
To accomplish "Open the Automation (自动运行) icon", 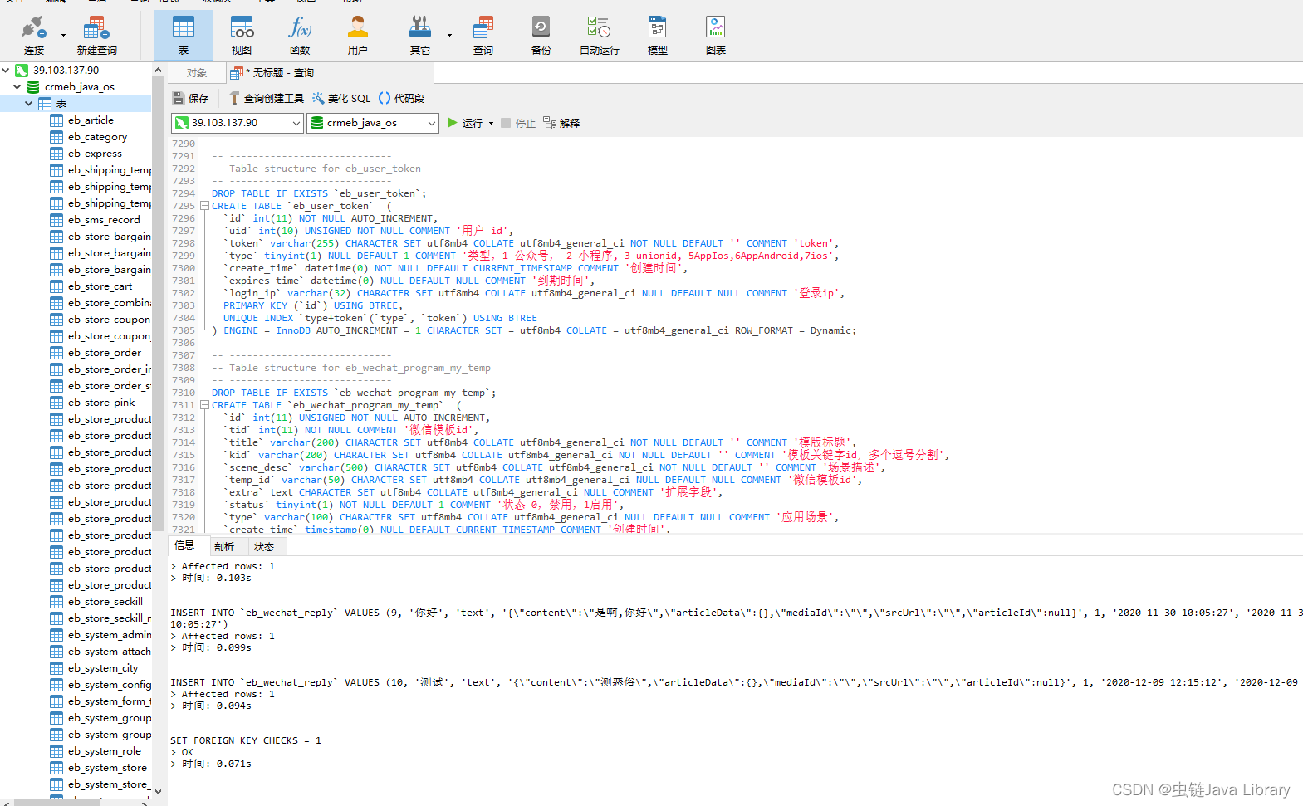I will [600, 35].
